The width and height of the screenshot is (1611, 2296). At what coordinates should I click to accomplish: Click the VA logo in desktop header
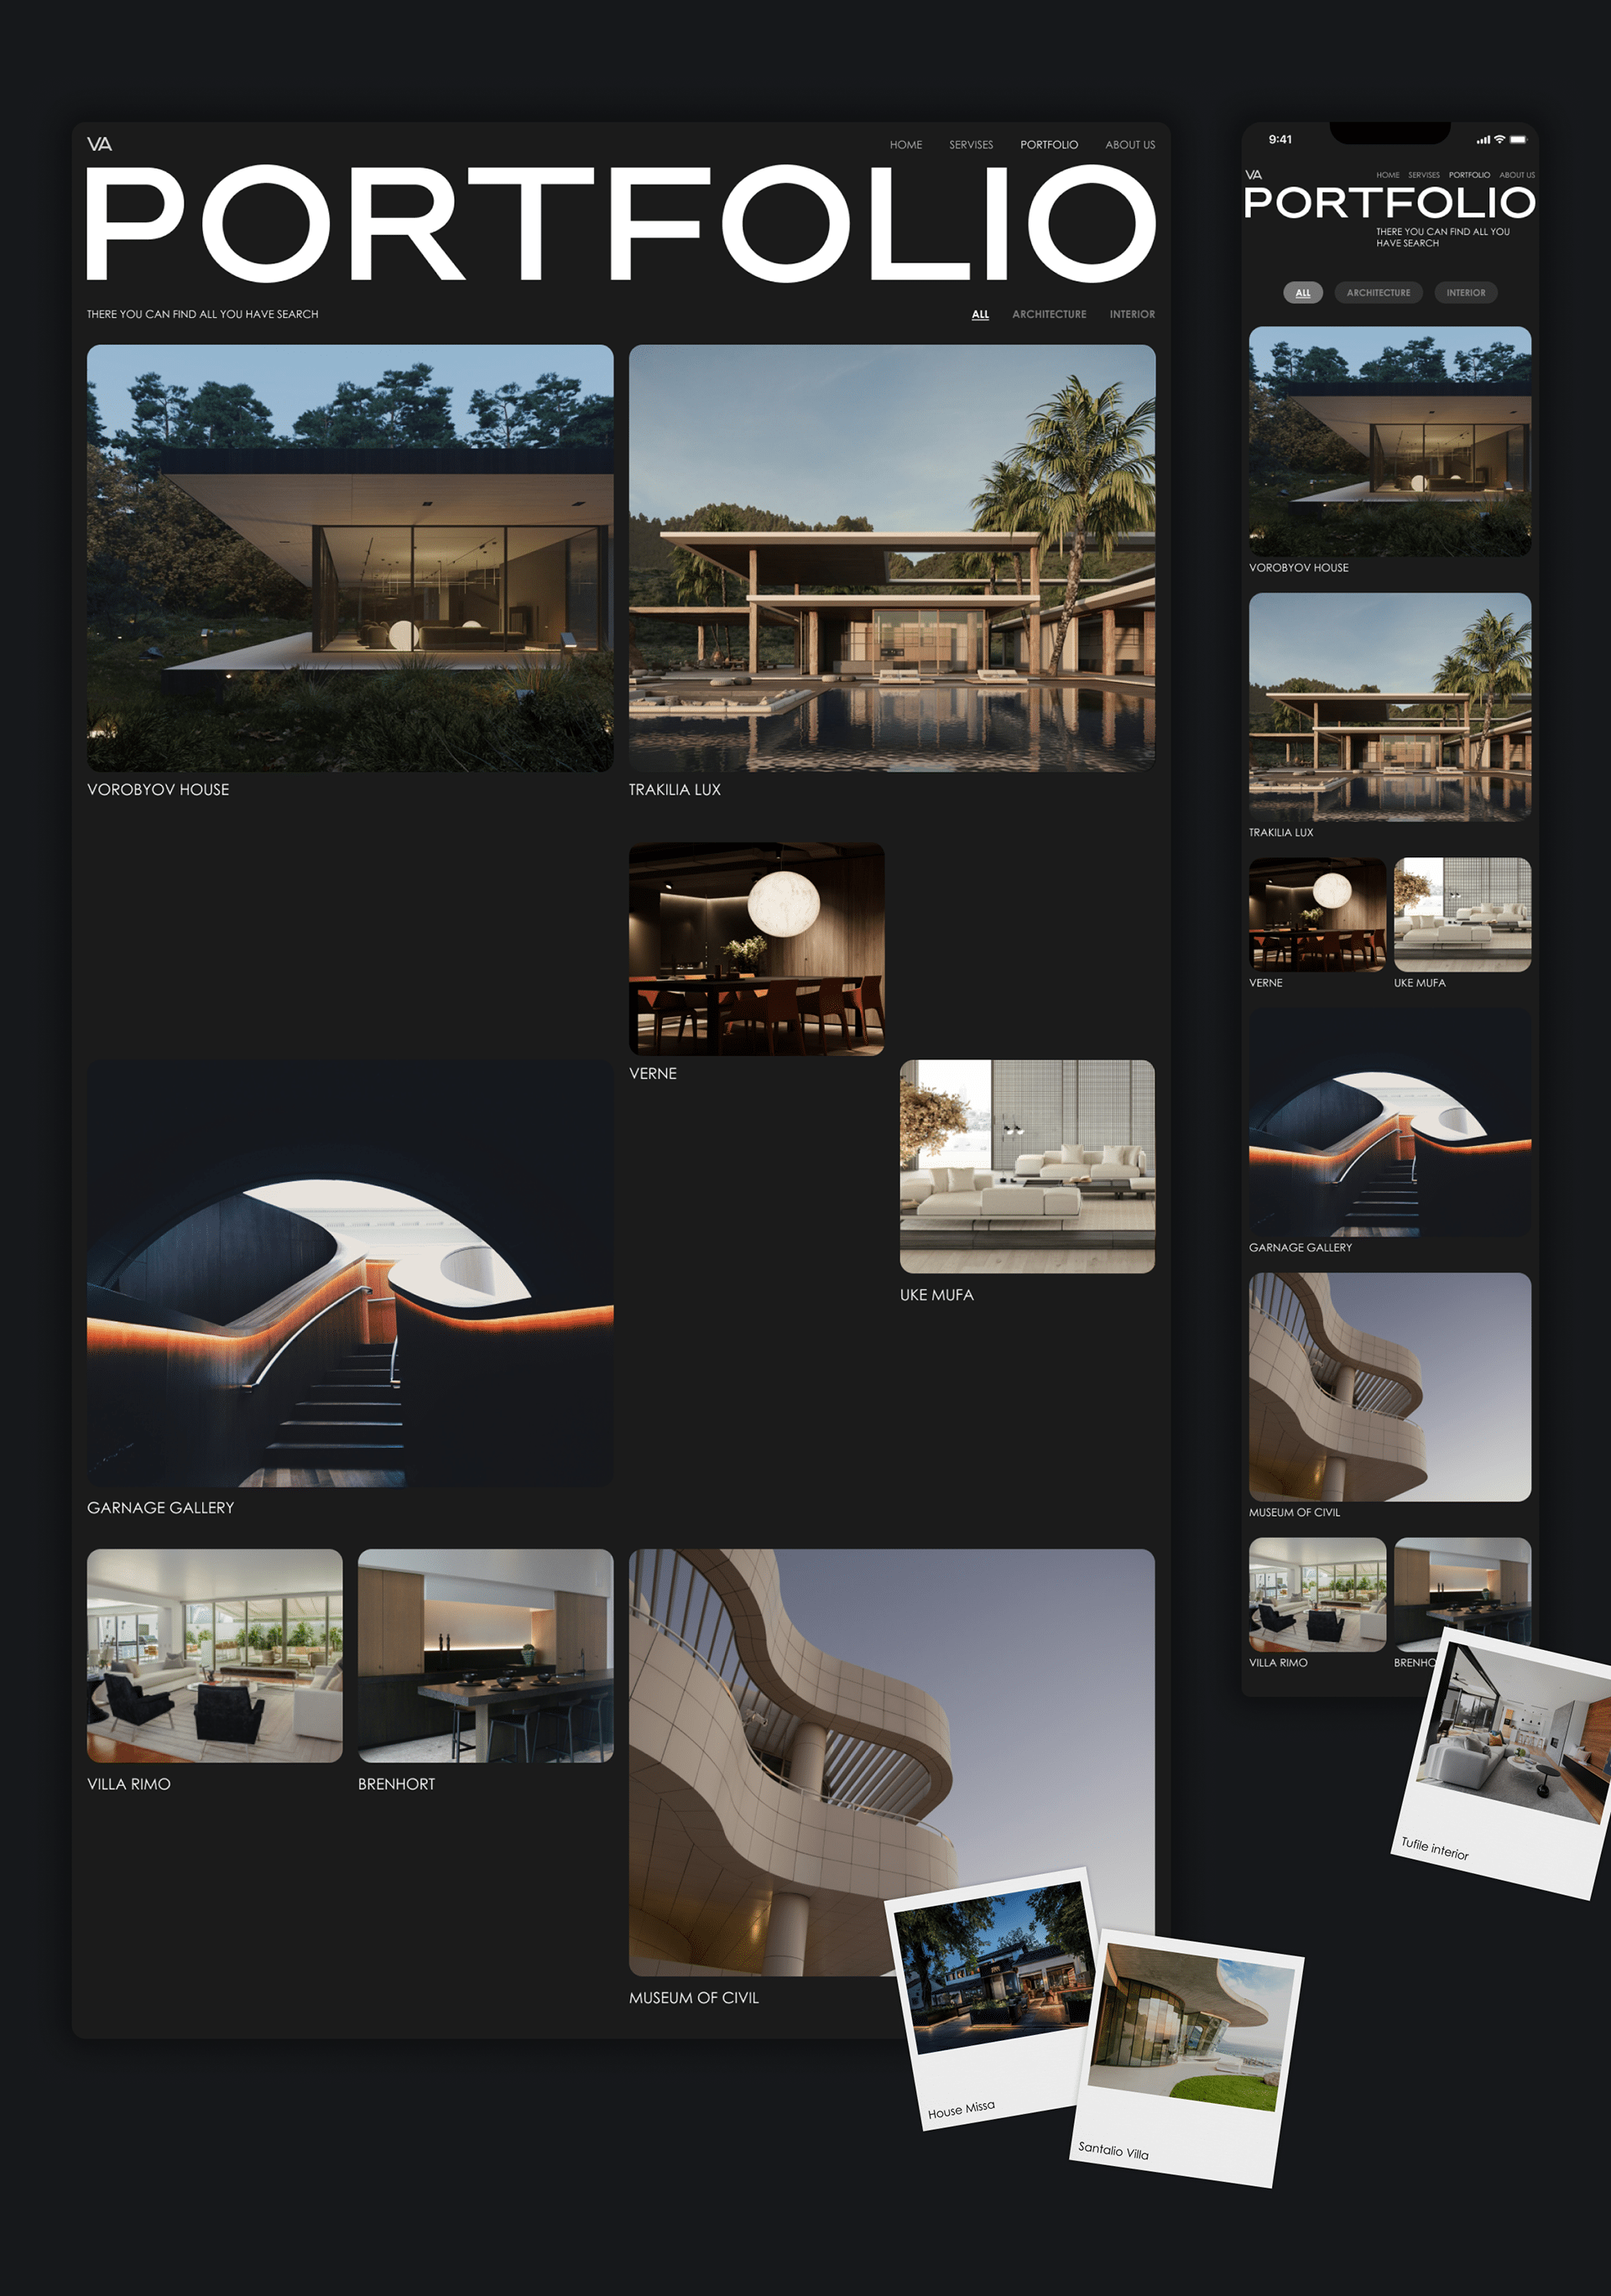click(99, 144)
